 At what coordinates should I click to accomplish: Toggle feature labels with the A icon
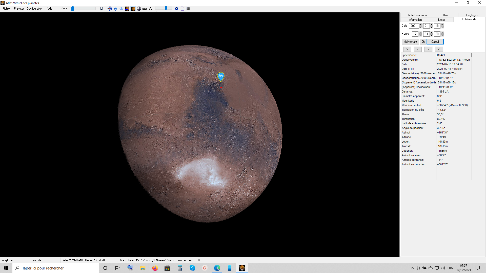coord(150,9)
